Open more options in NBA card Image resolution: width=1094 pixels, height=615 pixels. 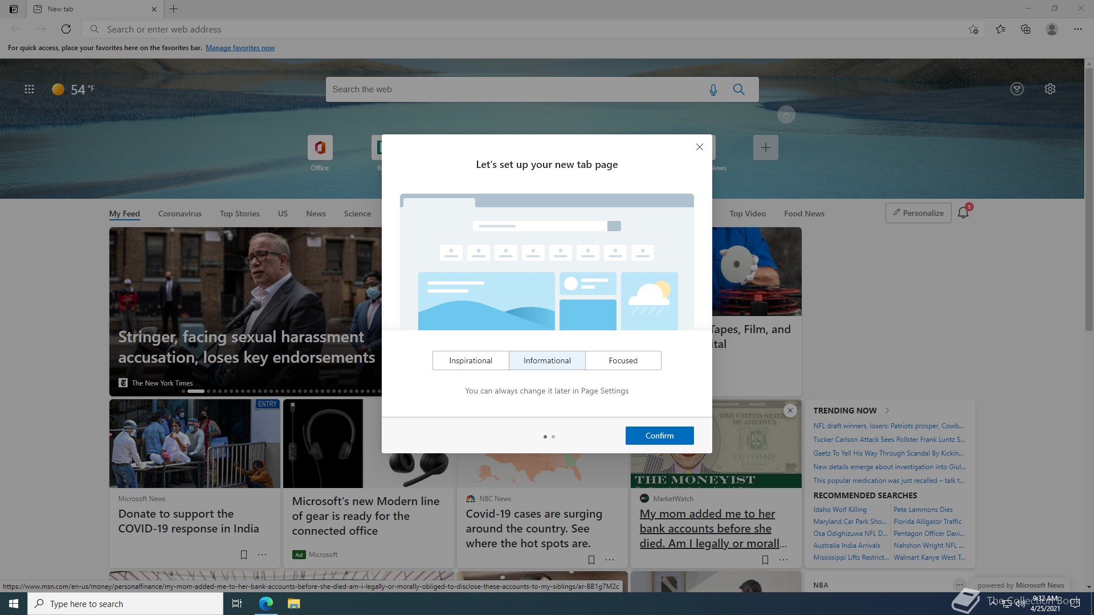tap(960, 585)
